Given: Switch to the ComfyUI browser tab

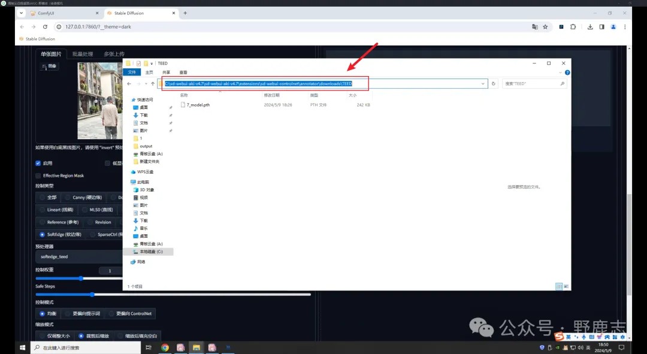Looking at the screenshot, I should tap(64, 13).
